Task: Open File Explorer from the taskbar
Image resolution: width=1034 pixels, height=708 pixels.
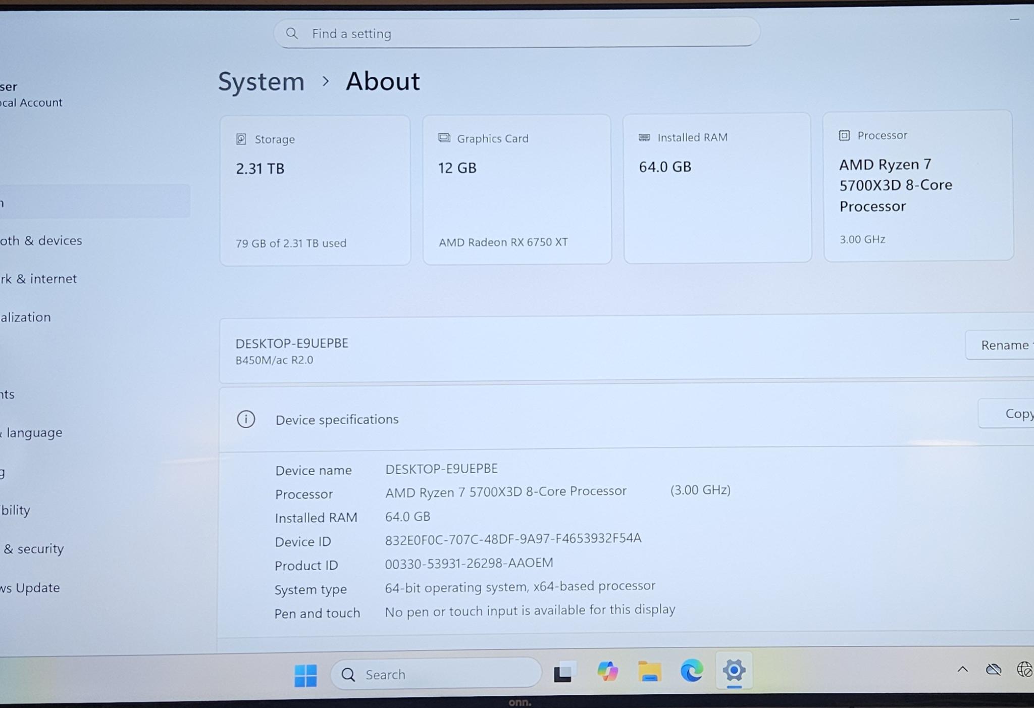Action: tap(650, 671)
